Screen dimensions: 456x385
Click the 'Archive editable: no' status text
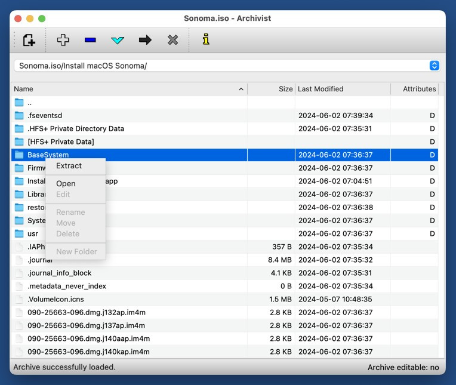click(403, 367)
